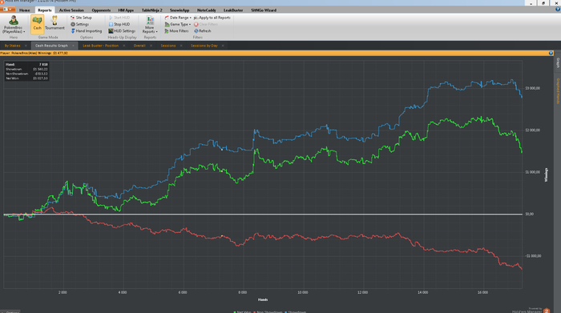This screenshot has height=313, width=561.
Task: Switch to the By Stakes report tab
Action: (x=13, y=46)
